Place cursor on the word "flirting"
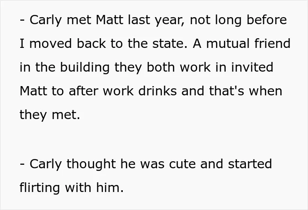Screen dimensions: 308x210 (40, 188)
